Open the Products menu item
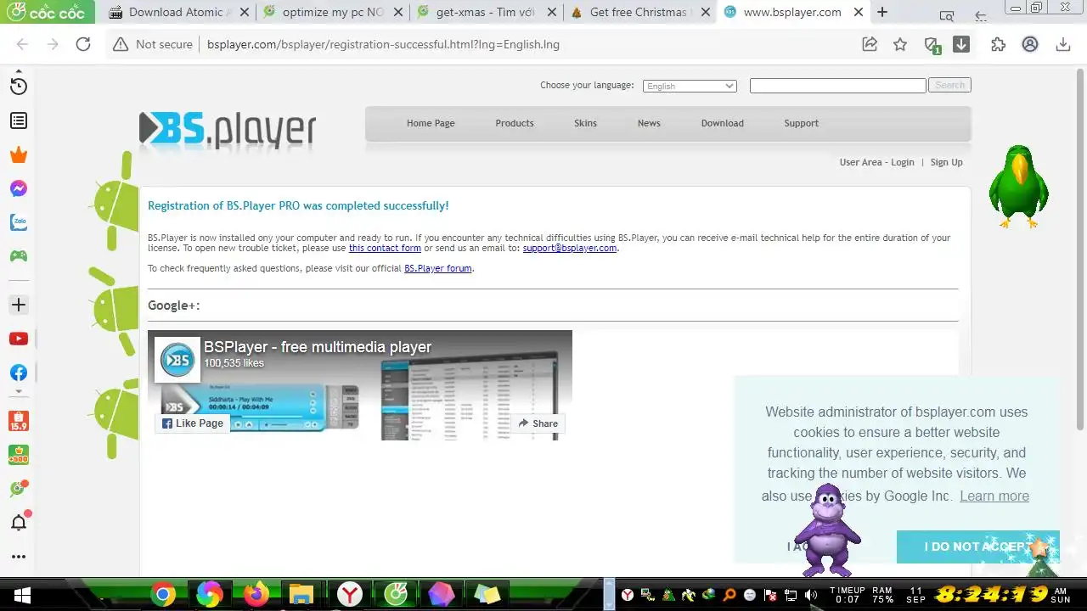The image size is (1087, 611). point(515,123)
